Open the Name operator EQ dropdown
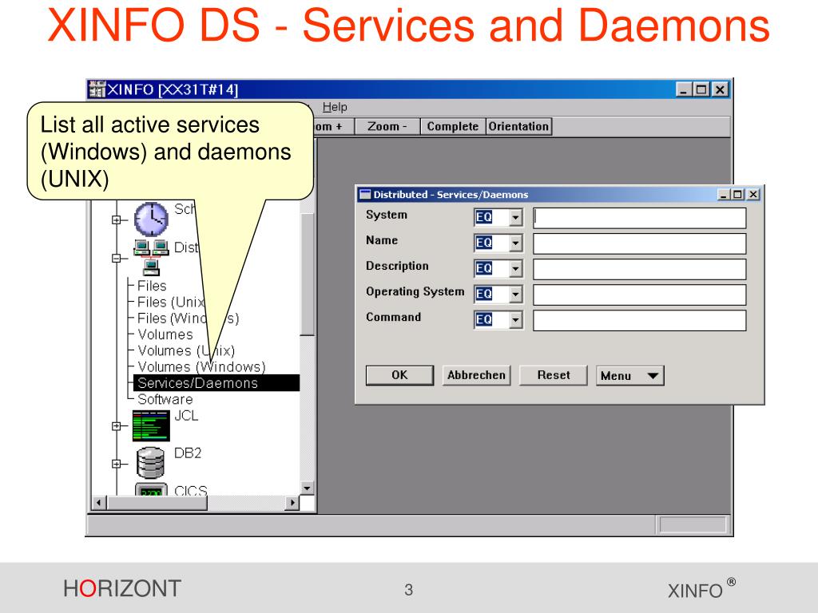 coord(515,243)
